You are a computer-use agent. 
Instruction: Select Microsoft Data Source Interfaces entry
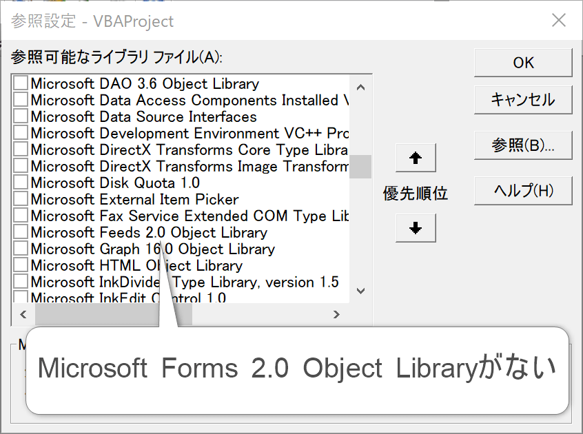(143, 116)
